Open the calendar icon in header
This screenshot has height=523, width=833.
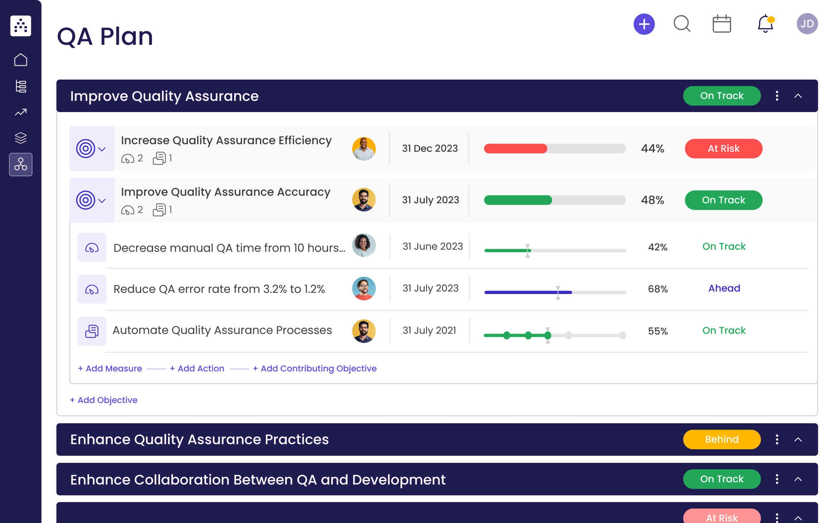pyautogui.click(x=722, y=24)
